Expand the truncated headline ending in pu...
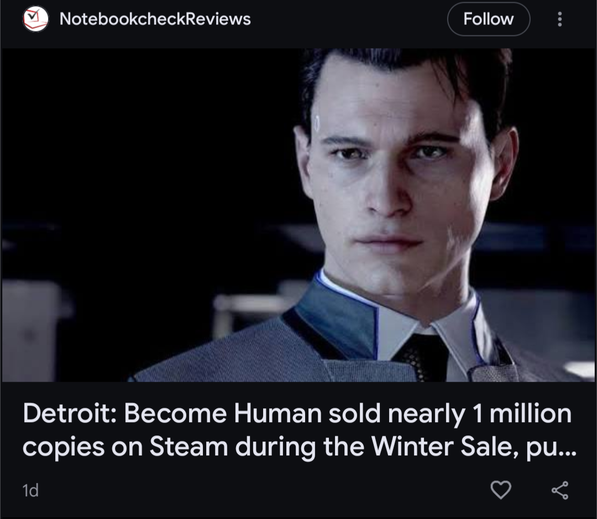Screen dimensions: 597x519 [x=299, y=430]
